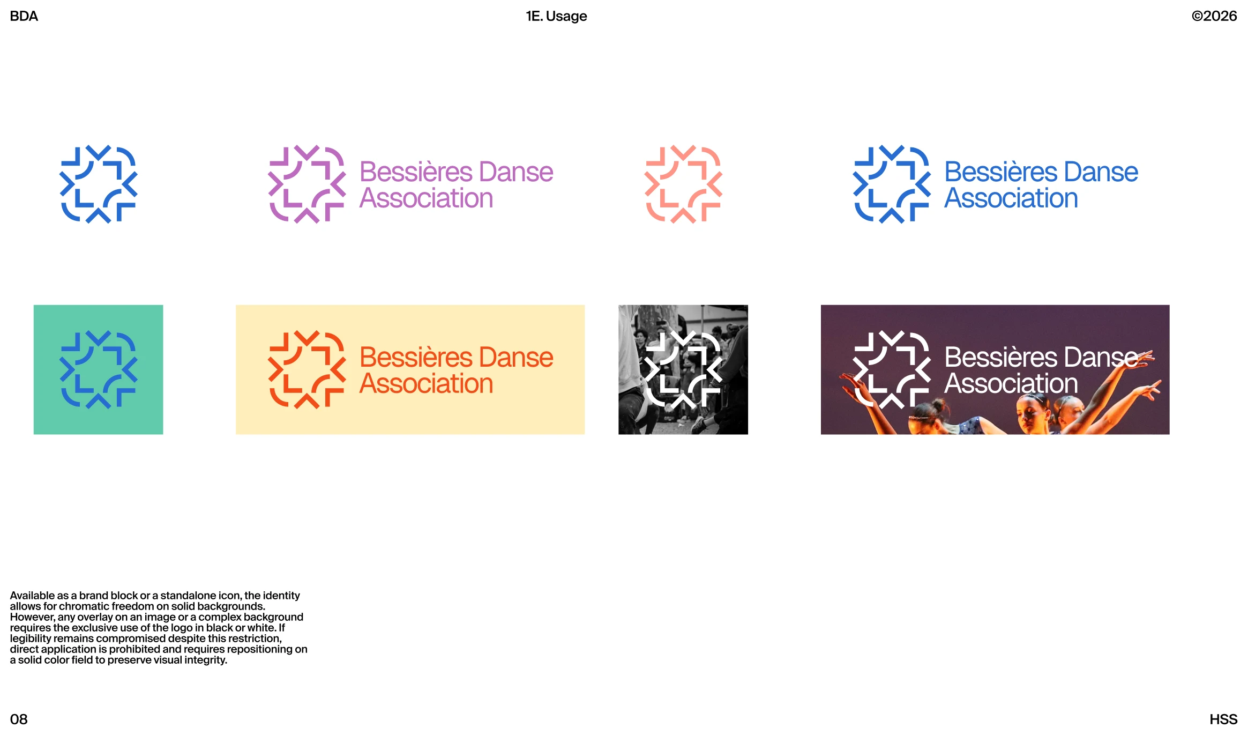Click the blue Bessières Danse Association wordmark
The width and height of the screenshot is (1248, 735).
pos(1041,184)
